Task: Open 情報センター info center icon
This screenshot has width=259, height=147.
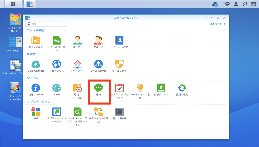Action: 36,88
